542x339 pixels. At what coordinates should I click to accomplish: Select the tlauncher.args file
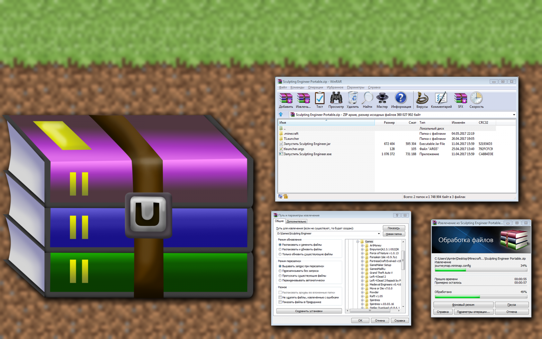point(292,149)
